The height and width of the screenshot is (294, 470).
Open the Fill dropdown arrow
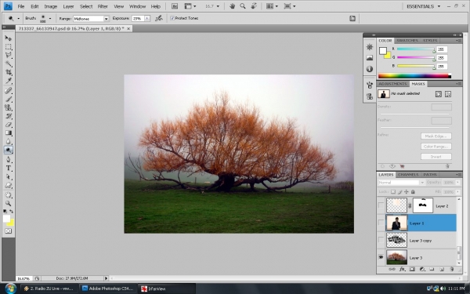click(457, 192)
